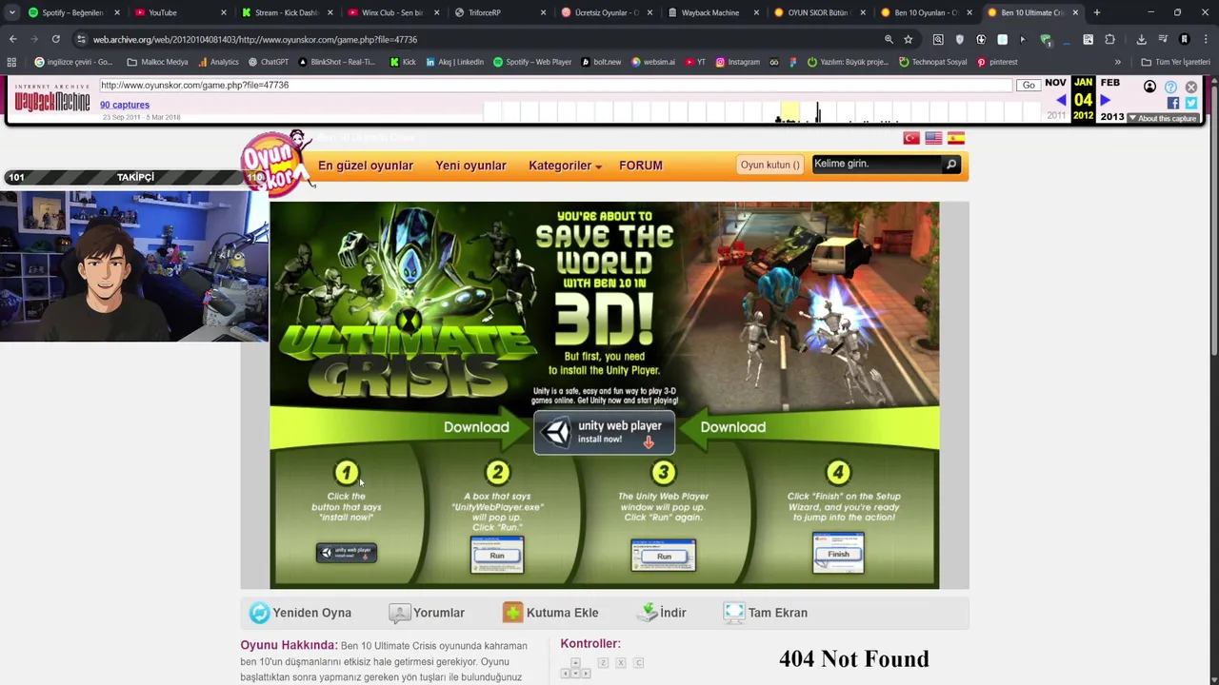Screen dimensions: 1219x685
Task: Open site information icon in address bar
Action: tap(81, 39)
